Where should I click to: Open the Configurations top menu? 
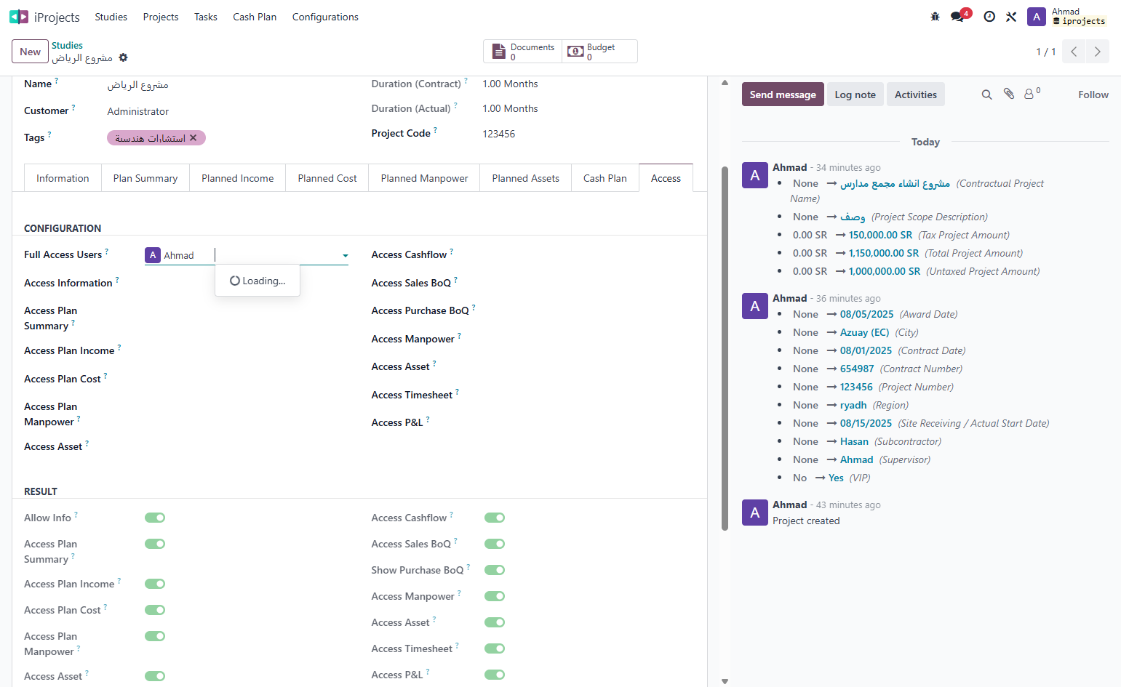tap(325, 17)
